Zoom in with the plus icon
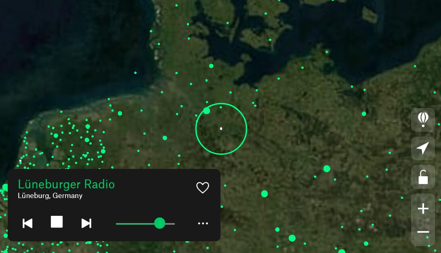 pos(422,208)
